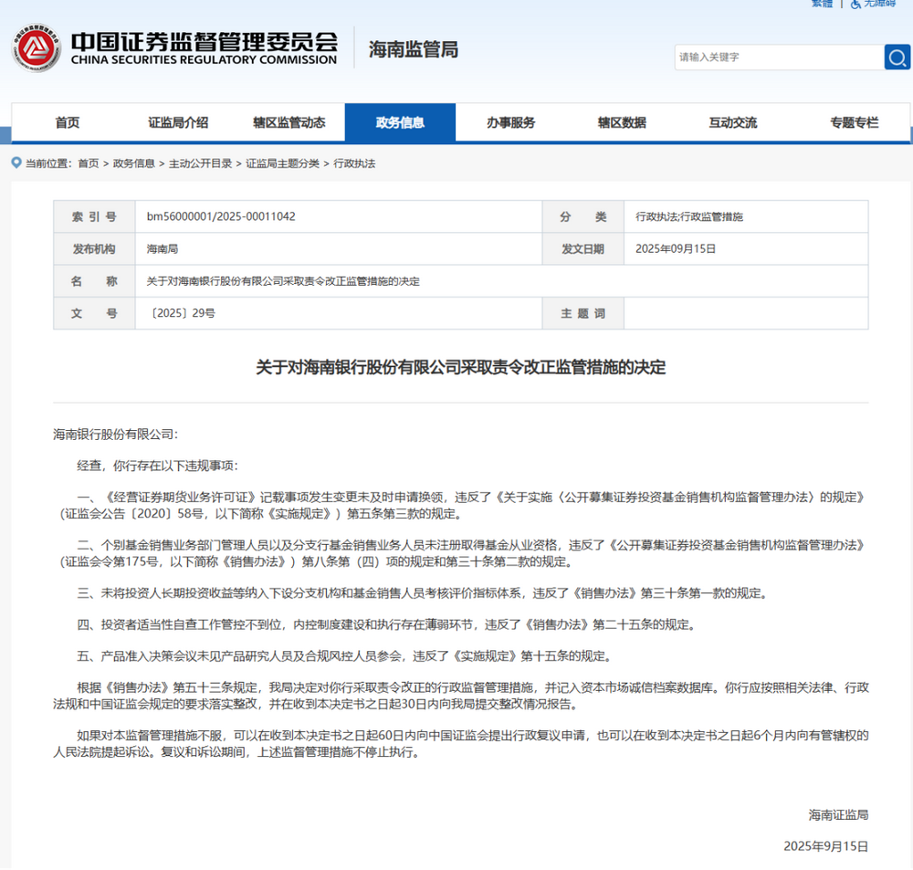Open the 辖区数据 navigation tab
Viewport: 913px width, 870px height.
[622, 122]
